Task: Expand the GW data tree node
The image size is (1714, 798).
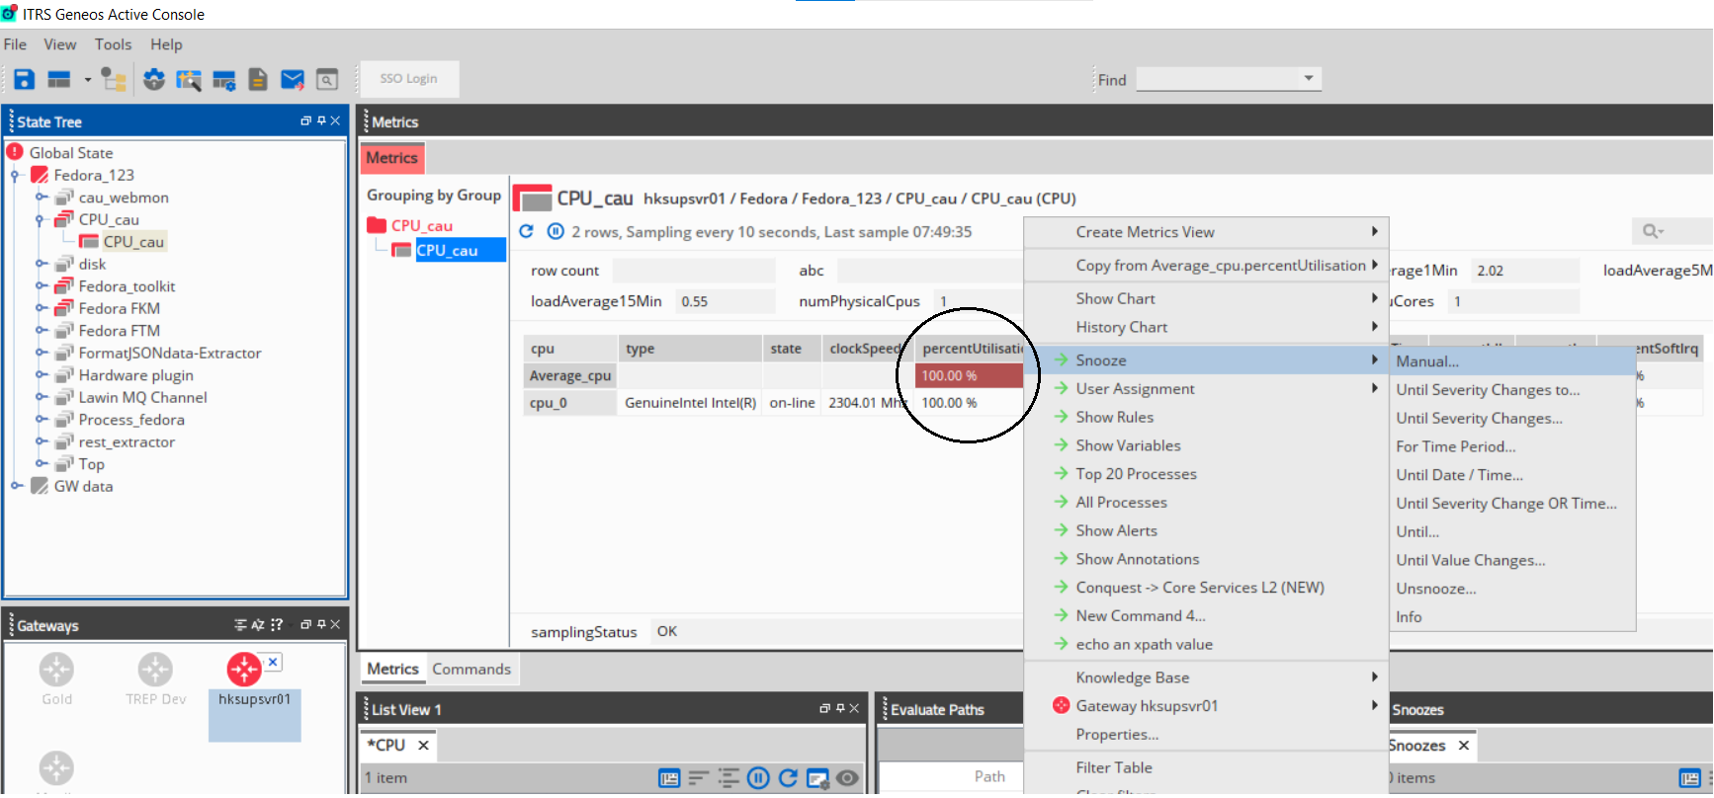Action: coord(16,486)
